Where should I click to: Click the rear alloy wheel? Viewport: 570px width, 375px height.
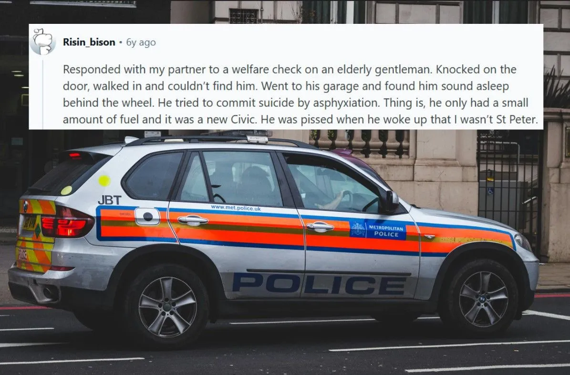click(x=167, y=306)
